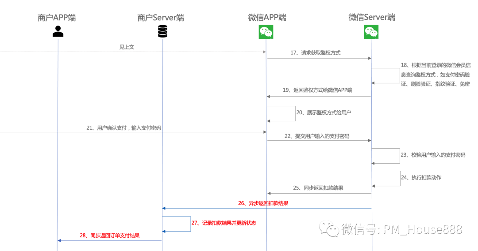Image resolution: width=478 pixels, height=251 pixels.
Task: Select the 微信APP端 header label
Action: (267, 17)
